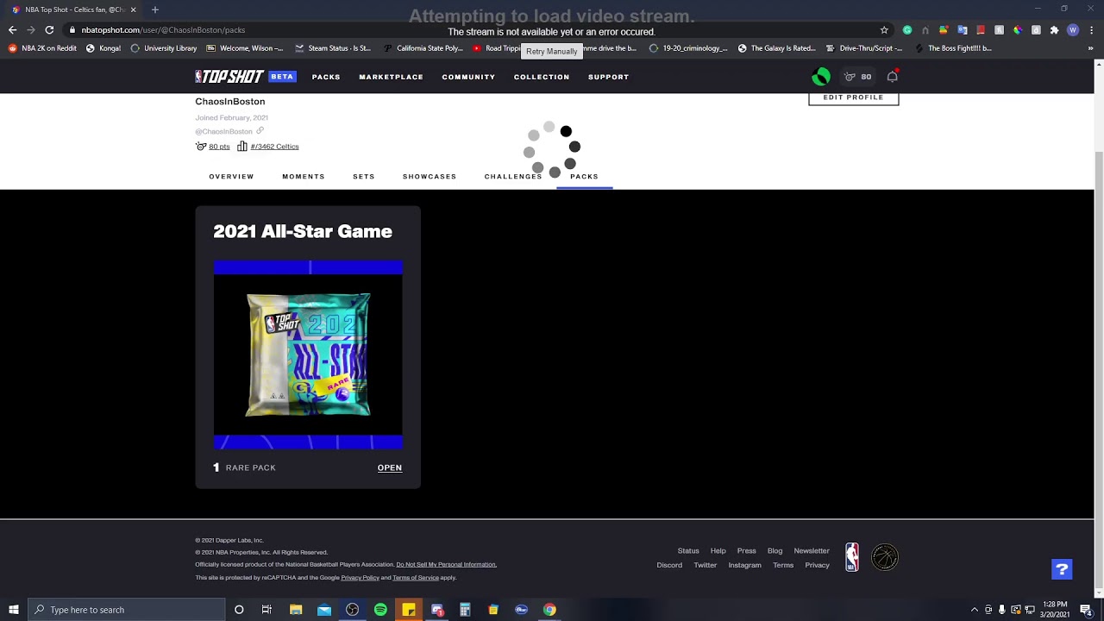Viewport: 1104px width, 621px height.
Task: Open Calculator from the taskbar
Action: (x=465, y=610)
